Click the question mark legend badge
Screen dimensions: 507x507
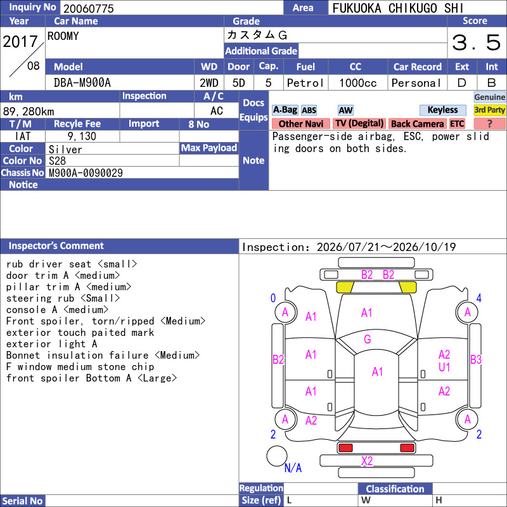click(489, 124)
